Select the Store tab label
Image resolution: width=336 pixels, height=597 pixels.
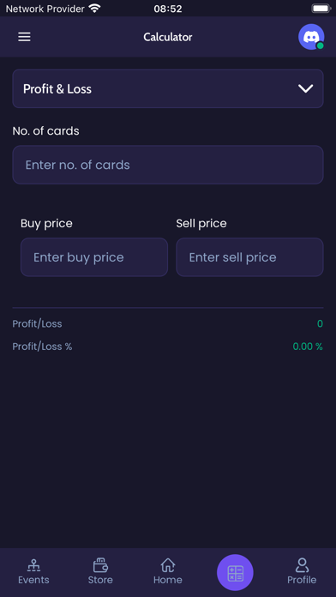(x=100, y=580)
